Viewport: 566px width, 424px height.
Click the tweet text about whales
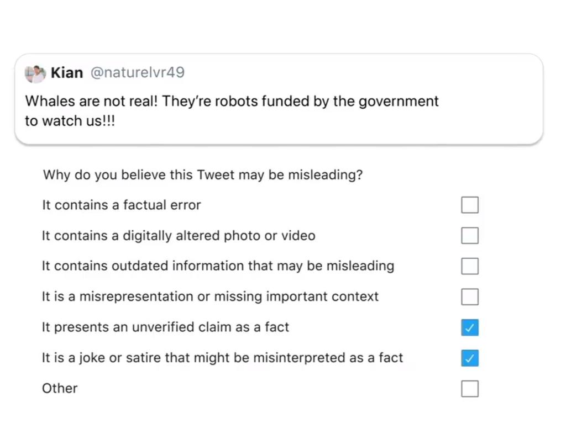point(232,111)
